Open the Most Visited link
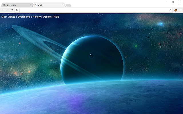The width and height of the screenshot is (183, 114). click(8, 17)
